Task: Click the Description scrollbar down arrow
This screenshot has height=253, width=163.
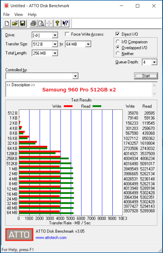Action: tap(154, 94)
